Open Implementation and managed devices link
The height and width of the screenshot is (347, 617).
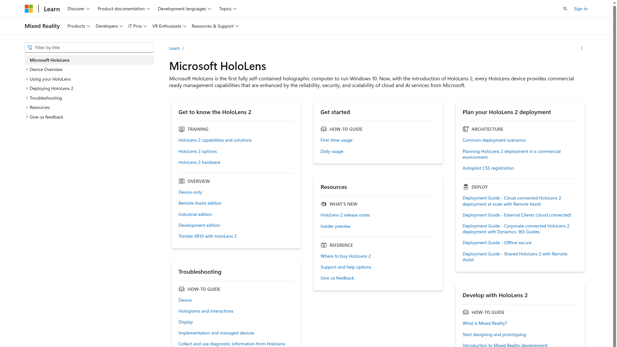click(x=216, y=333)
